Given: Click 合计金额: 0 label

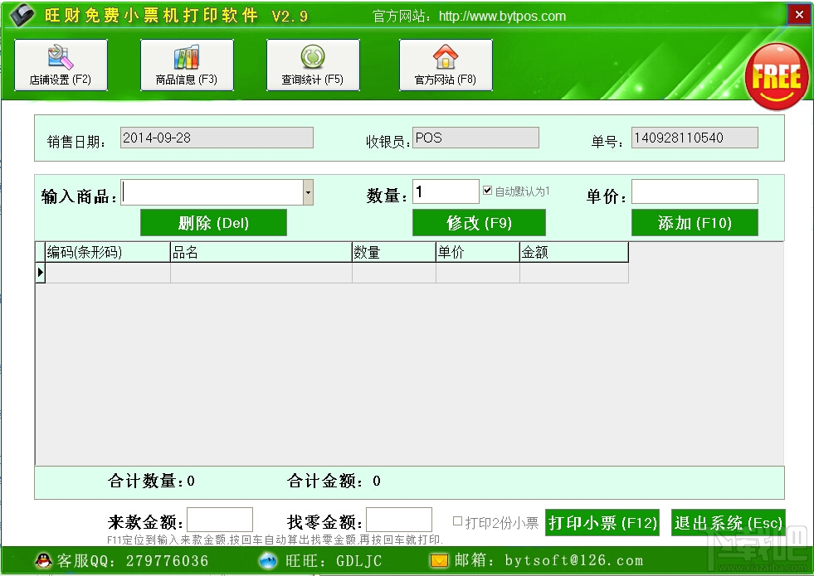Looking at the screenshot, I should point(334,482).
